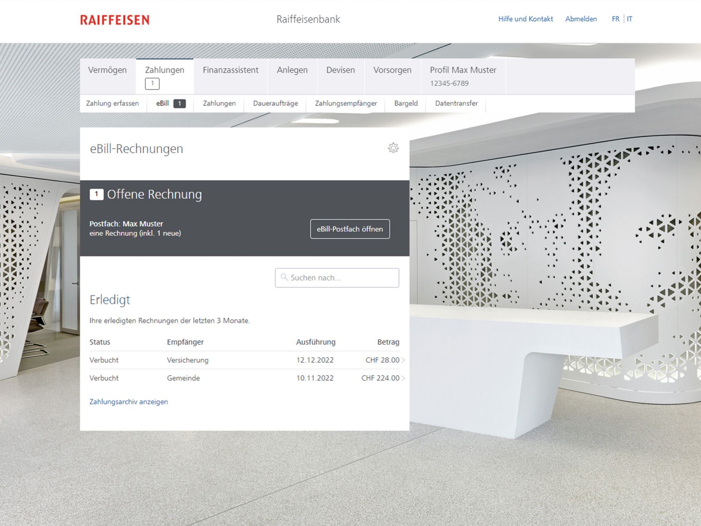Click Offene Rechnung count badge
This screenshot has height=526, width=701.
coord(96,194)
